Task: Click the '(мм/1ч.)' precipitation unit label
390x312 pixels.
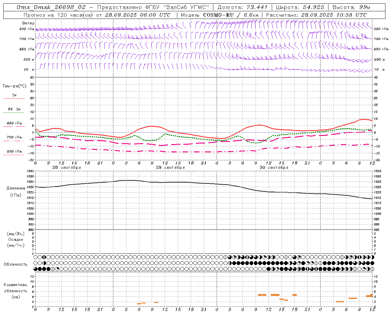Action: 16,245
